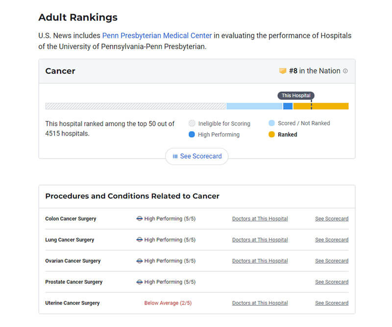The width and height of the screenshot is (392, 327).
Task: Click the orange Ranked segment of the bar
Action: [321, 106]
